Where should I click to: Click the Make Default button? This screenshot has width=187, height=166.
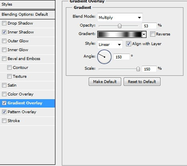[x=105, y=81]
